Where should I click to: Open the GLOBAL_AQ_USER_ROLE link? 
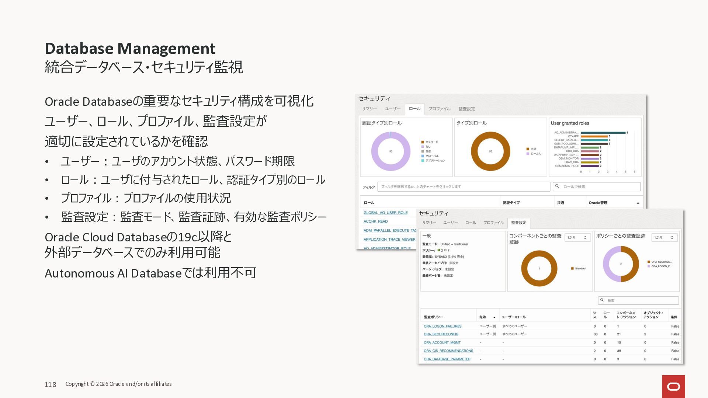385,213
